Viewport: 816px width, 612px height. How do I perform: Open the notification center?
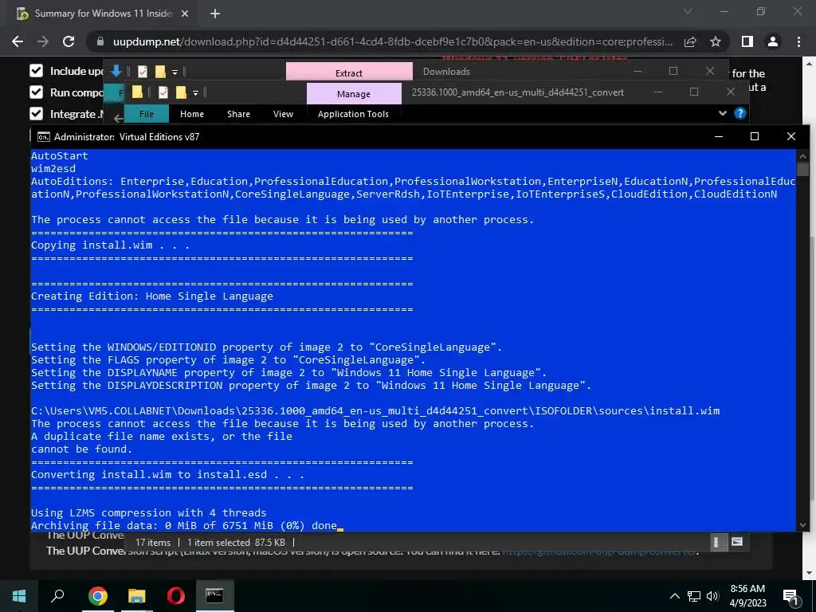[790, 597]
